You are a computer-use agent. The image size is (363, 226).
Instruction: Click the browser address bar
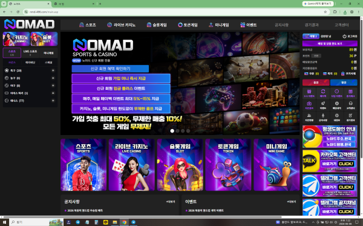[176, 12]
